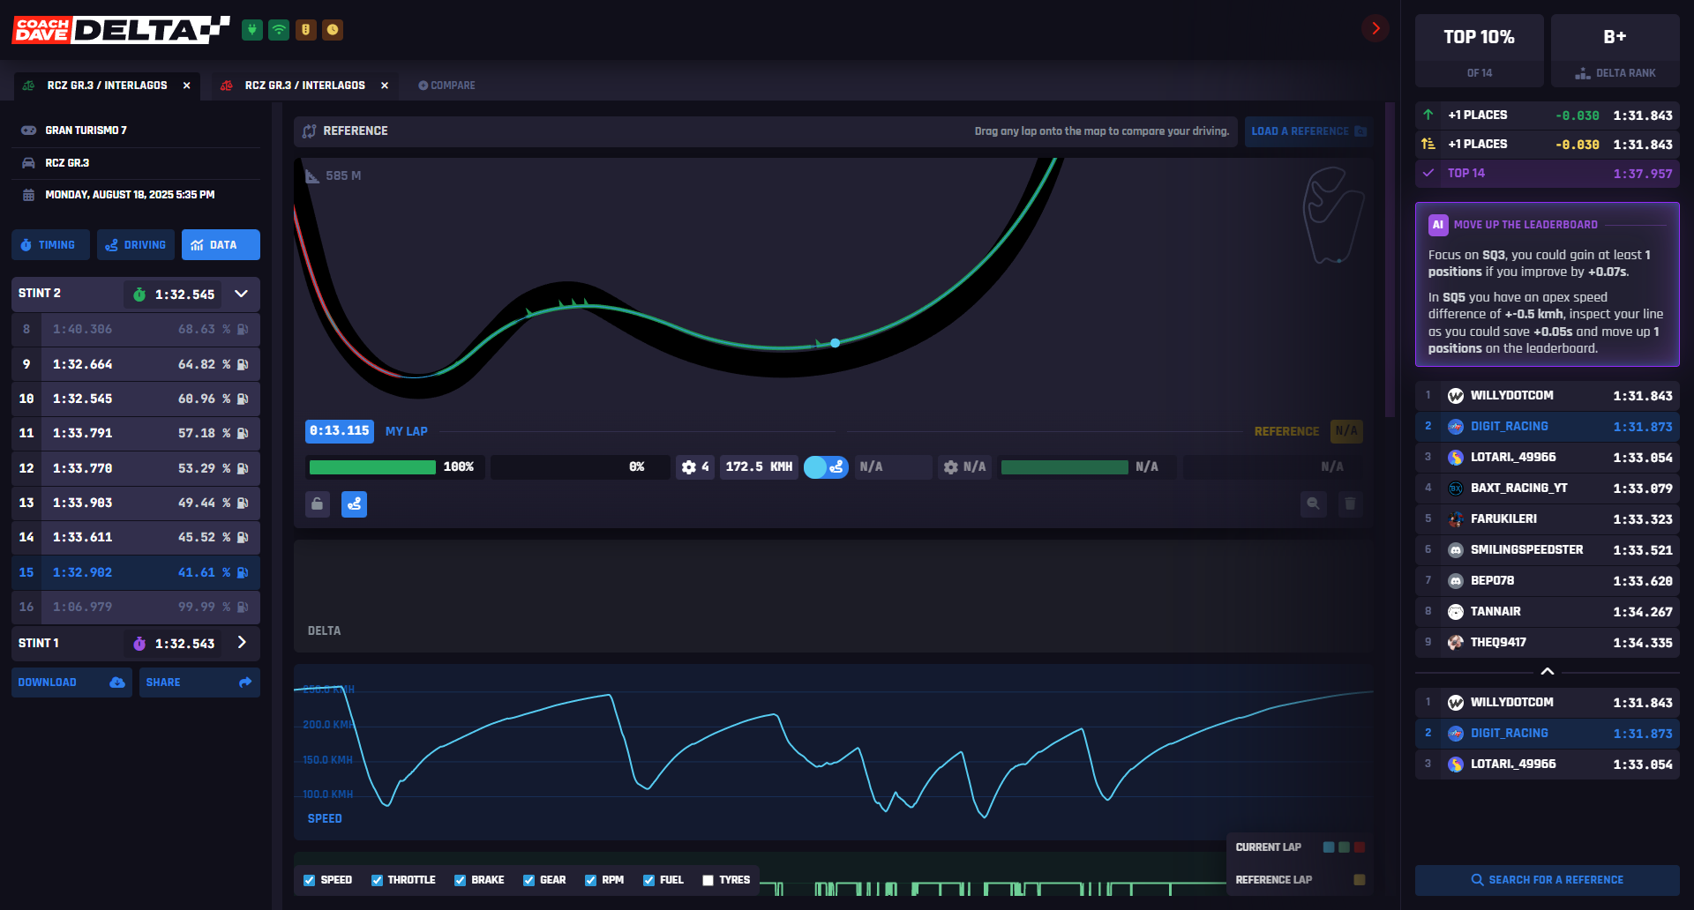
Task: Click LOTARI_49966 in the top leaderboard list
Action: (x=1547, y=458)
